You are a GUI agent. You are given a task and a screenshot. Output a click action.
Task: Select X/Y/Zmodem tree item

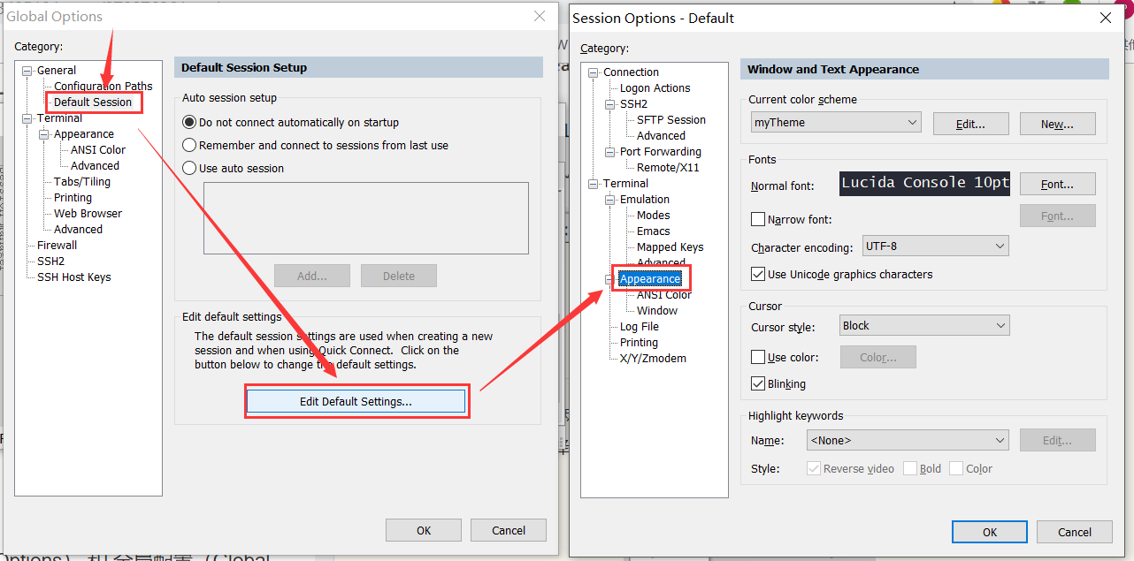point(653,359)
